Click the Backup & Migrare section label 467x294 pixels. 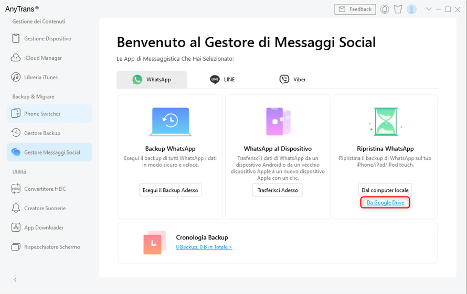(x=34, y=97)
